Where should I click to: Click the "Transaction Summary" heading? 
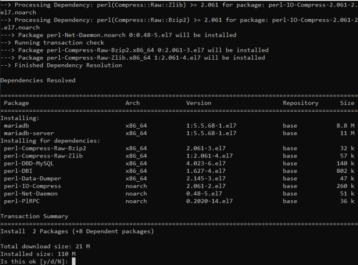(34, 216)
